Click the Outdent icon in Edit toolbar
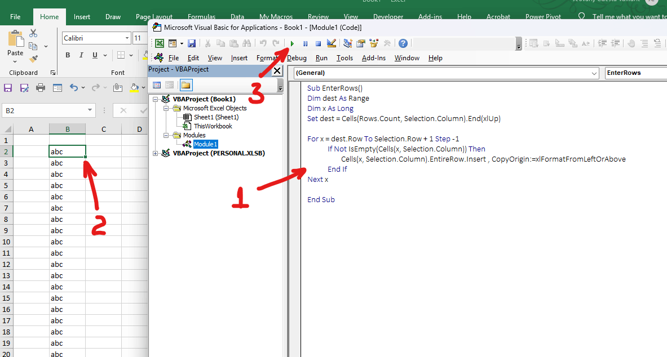Viewport: 667px width, 357px height. coord(615,43)
